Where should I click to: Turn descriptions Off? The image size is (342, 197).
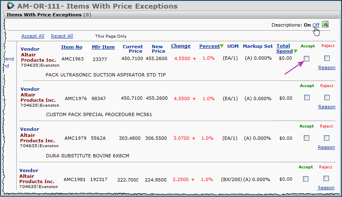[316, 25]
